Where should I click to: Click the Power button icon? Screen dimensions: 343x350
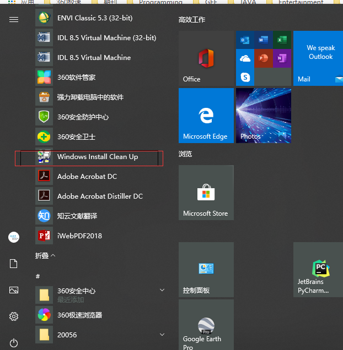click(x=14, y=343)
